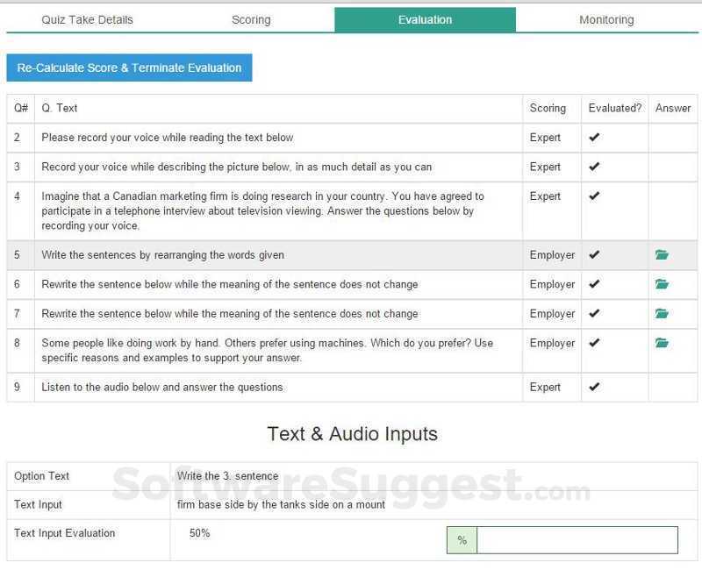702x570 pixels.
Task: Click the evaluated checkmark for question 5
Action: 594,255
